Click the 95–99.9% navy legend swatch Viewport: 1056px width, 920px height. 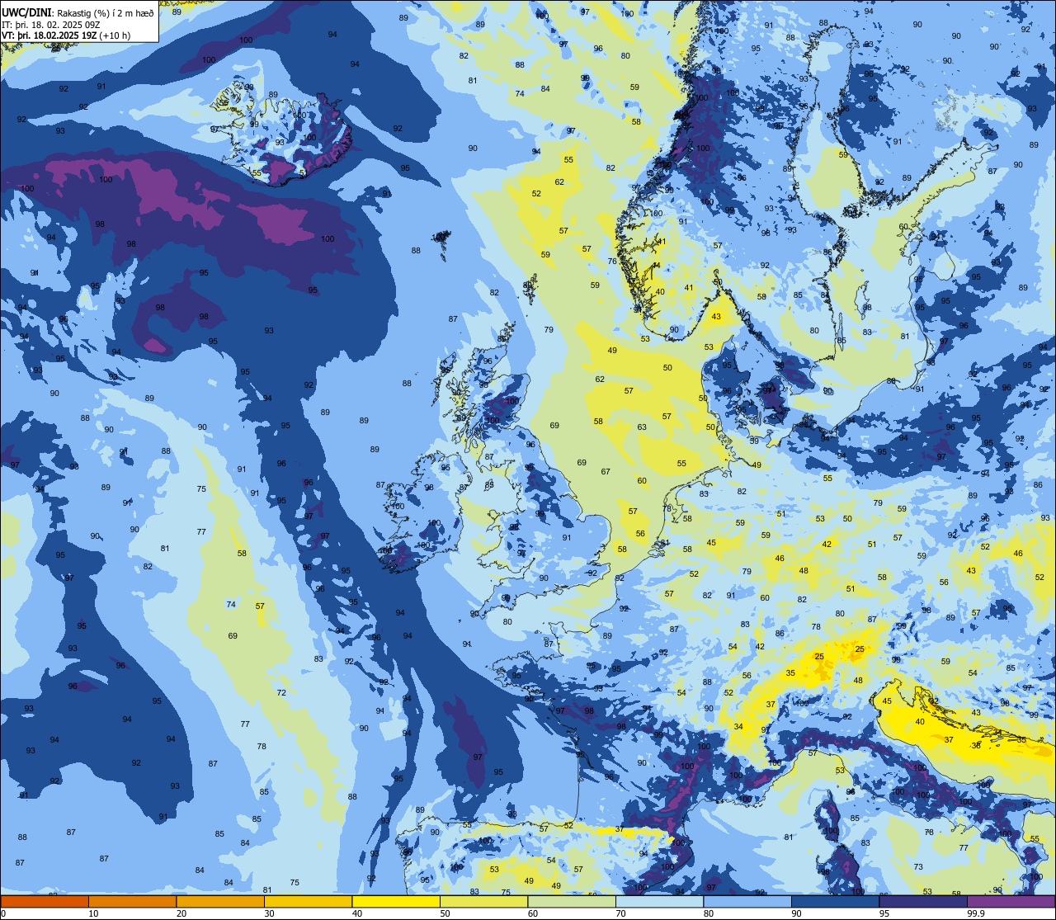[923, 901]
